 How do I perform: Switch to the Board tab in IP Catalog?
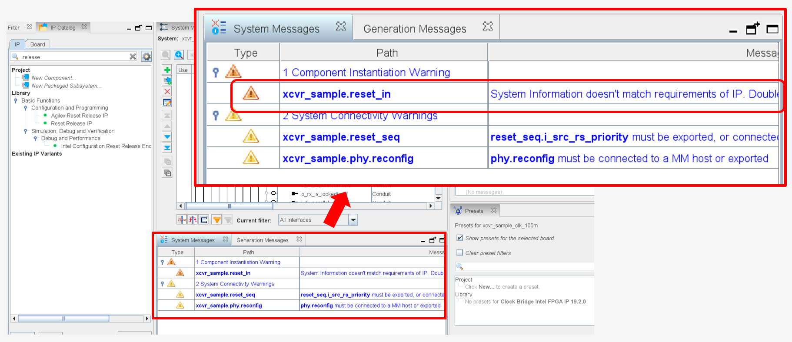[x=37, y=44]
